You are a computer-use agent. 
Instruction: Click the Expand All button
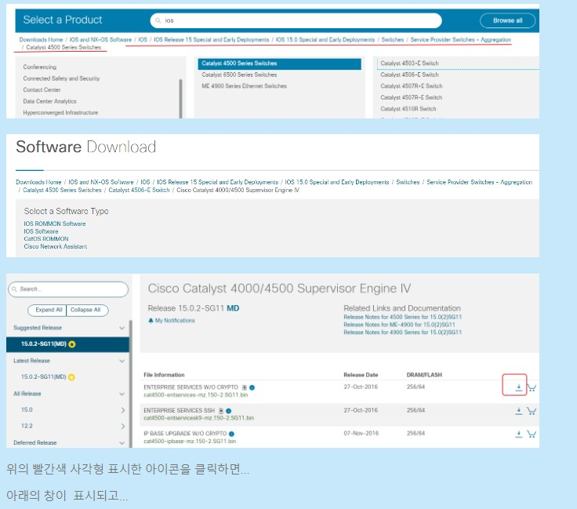[47, 310]
